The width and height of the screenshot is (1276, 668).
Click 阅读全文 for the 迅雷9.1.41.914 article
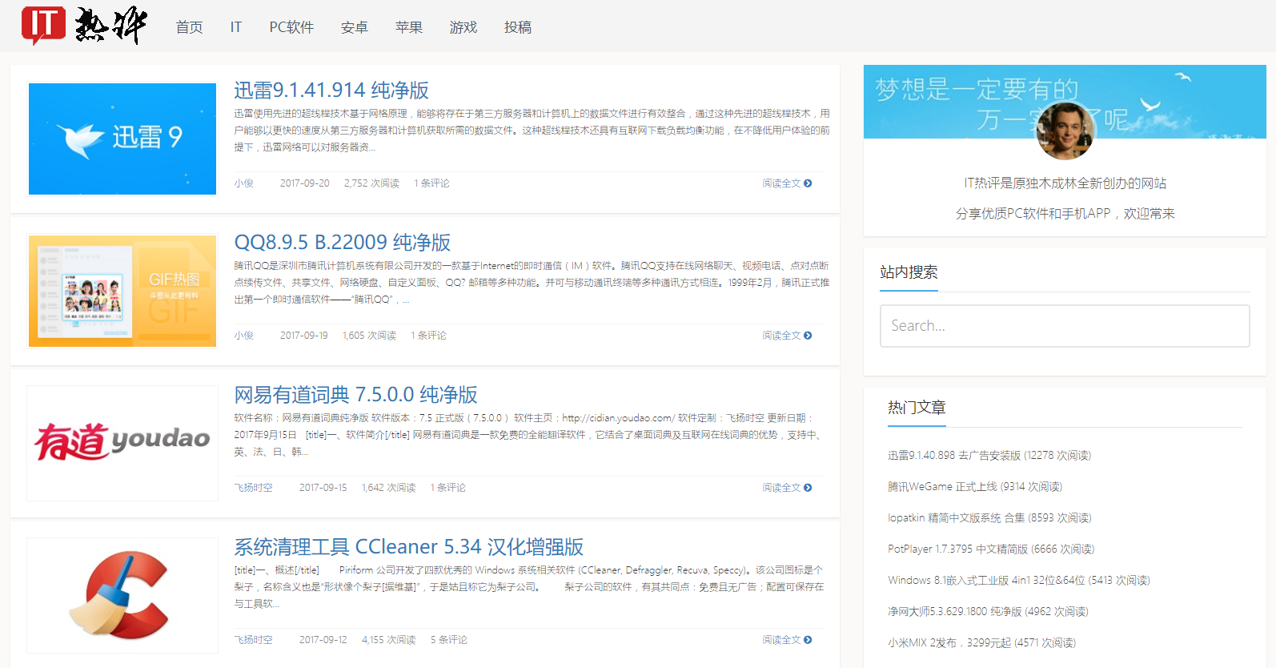coord(781,183)
